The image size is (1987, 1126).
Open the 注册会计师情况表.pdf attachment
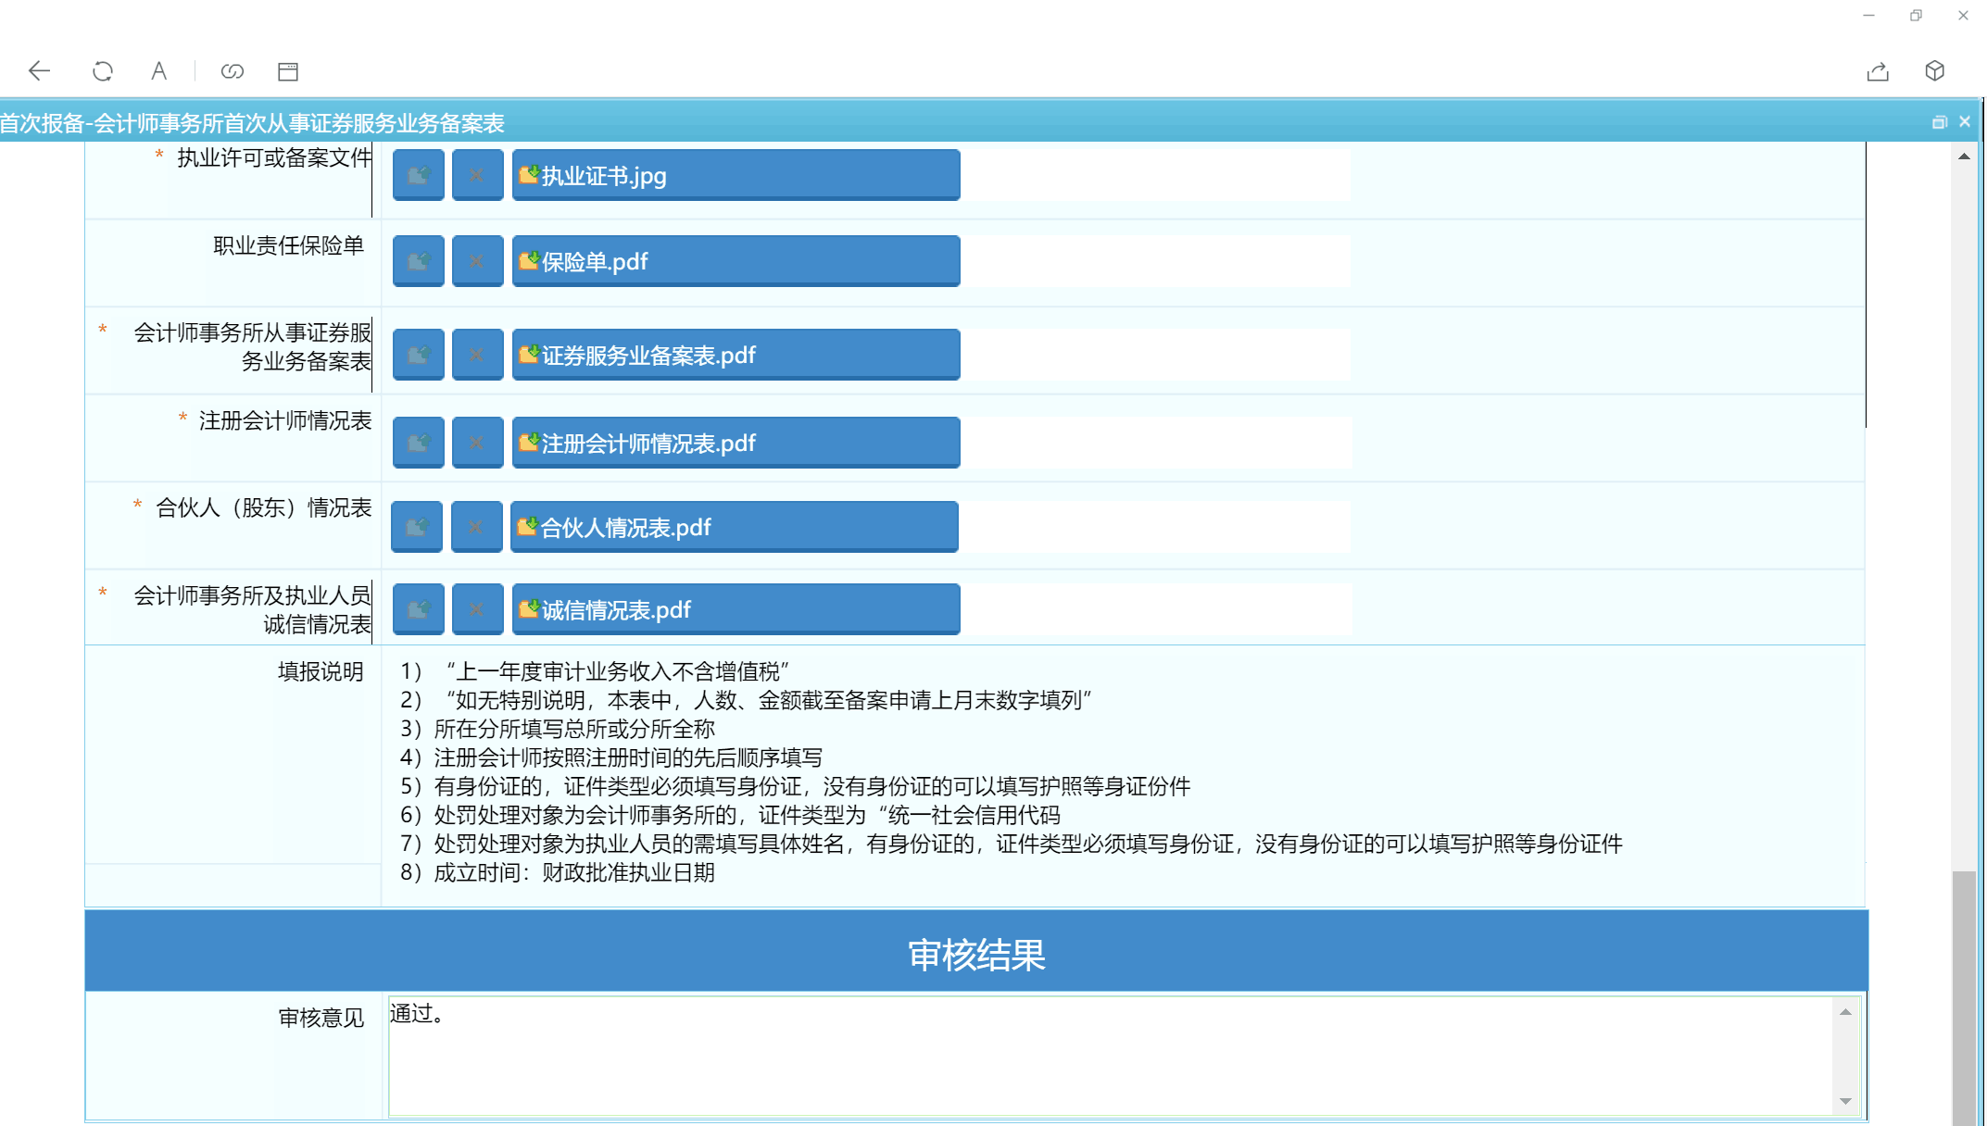648,443
